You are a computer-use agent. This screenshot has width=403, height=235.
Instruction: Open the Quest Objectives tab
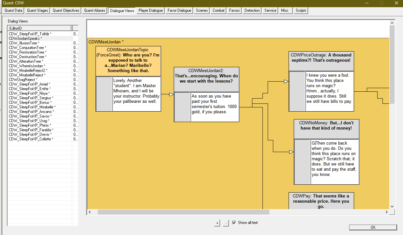pos(66,10)
